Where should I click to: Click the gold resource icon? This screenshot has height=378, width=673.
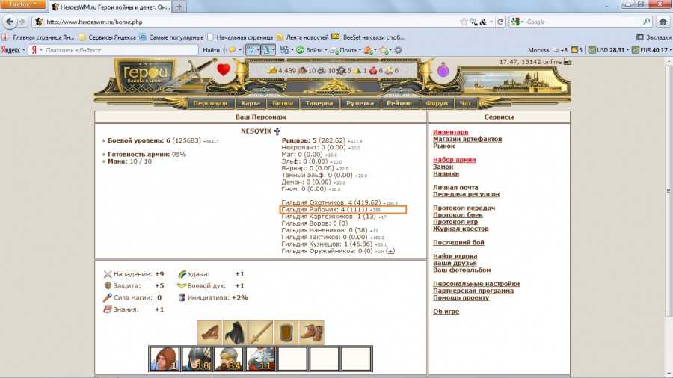[272, 71]
